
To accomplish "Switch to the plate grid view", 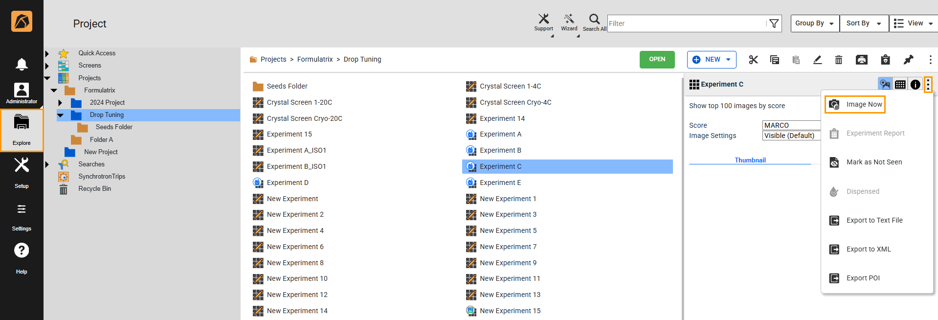I will click(900, 84).
